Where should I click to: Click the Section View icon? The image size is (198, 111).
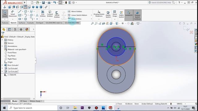pyautogui.click(x=104, y=23)
